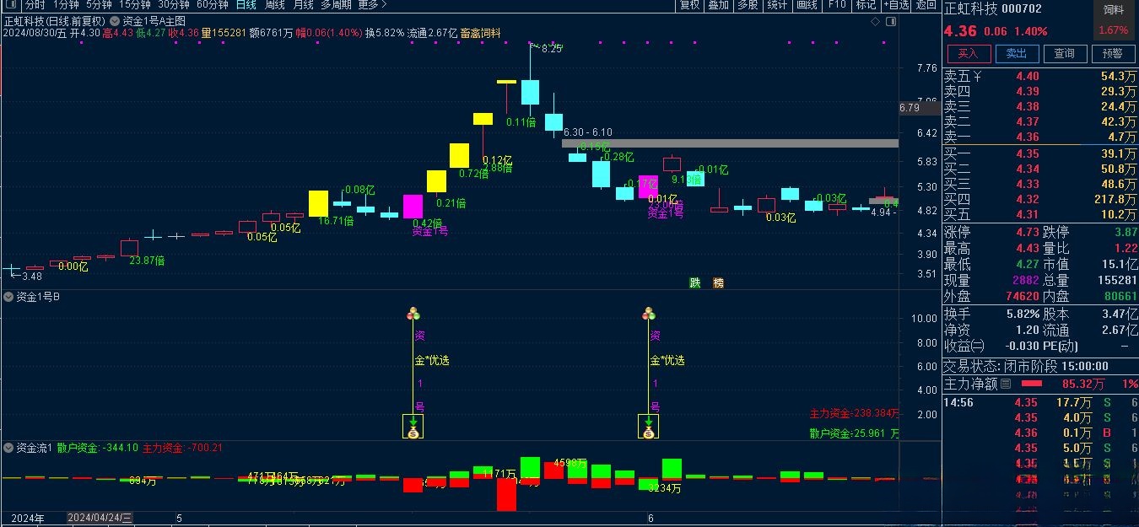
Task: Switch to the 周线 weekly tab
Action: [x=274, y=5]
